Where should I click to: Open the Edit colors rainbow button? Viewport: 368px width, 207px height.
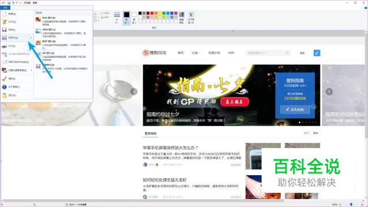click(181, 18)
